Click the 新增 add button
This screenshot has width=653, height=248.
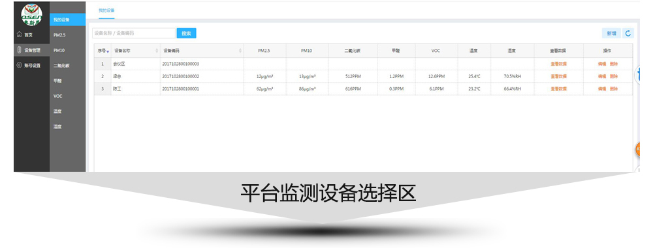(x=611, y=33)
